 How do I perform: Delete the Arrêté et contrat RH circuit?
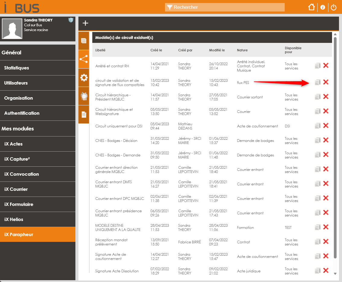click(326, 66)
